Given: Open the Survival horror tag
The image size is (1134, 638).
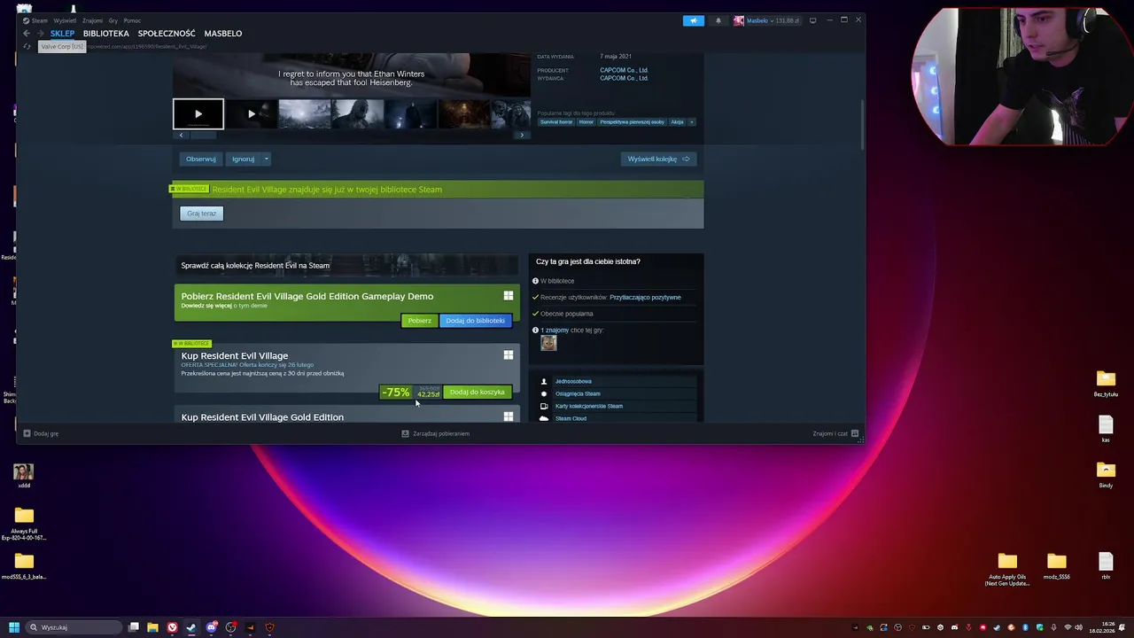Looking at the screenshot, I should (x=556, y=121).
